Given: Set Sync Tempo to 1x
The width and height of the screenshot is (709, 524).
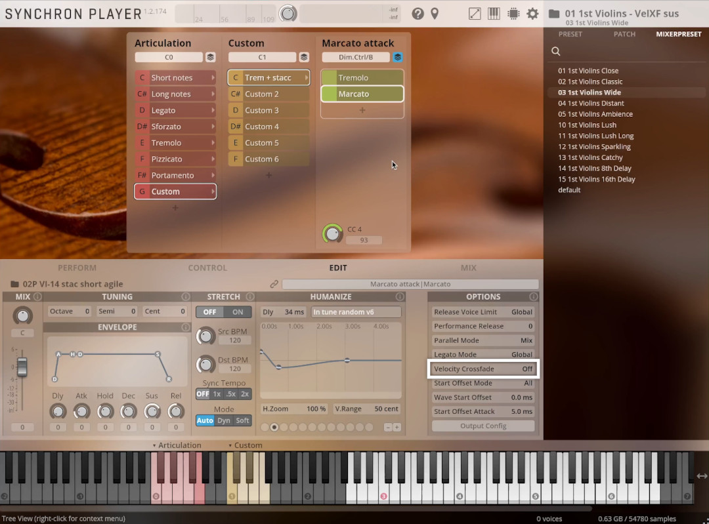Looking at the screenshot, I should coord(217,394).
